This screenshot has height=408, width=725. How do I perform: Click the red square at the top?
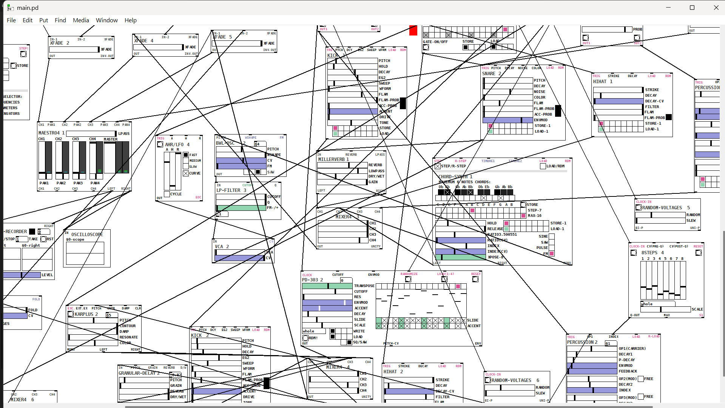(413, 30)
